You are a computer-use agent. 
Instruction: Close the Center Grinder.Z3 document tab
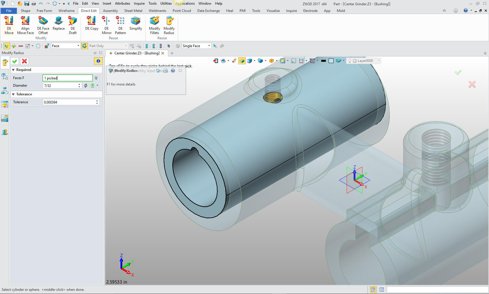163,53
